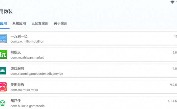Select the 关于应用 tab
Viewport: 177px width, 109px height.
[x=60, y=23]
